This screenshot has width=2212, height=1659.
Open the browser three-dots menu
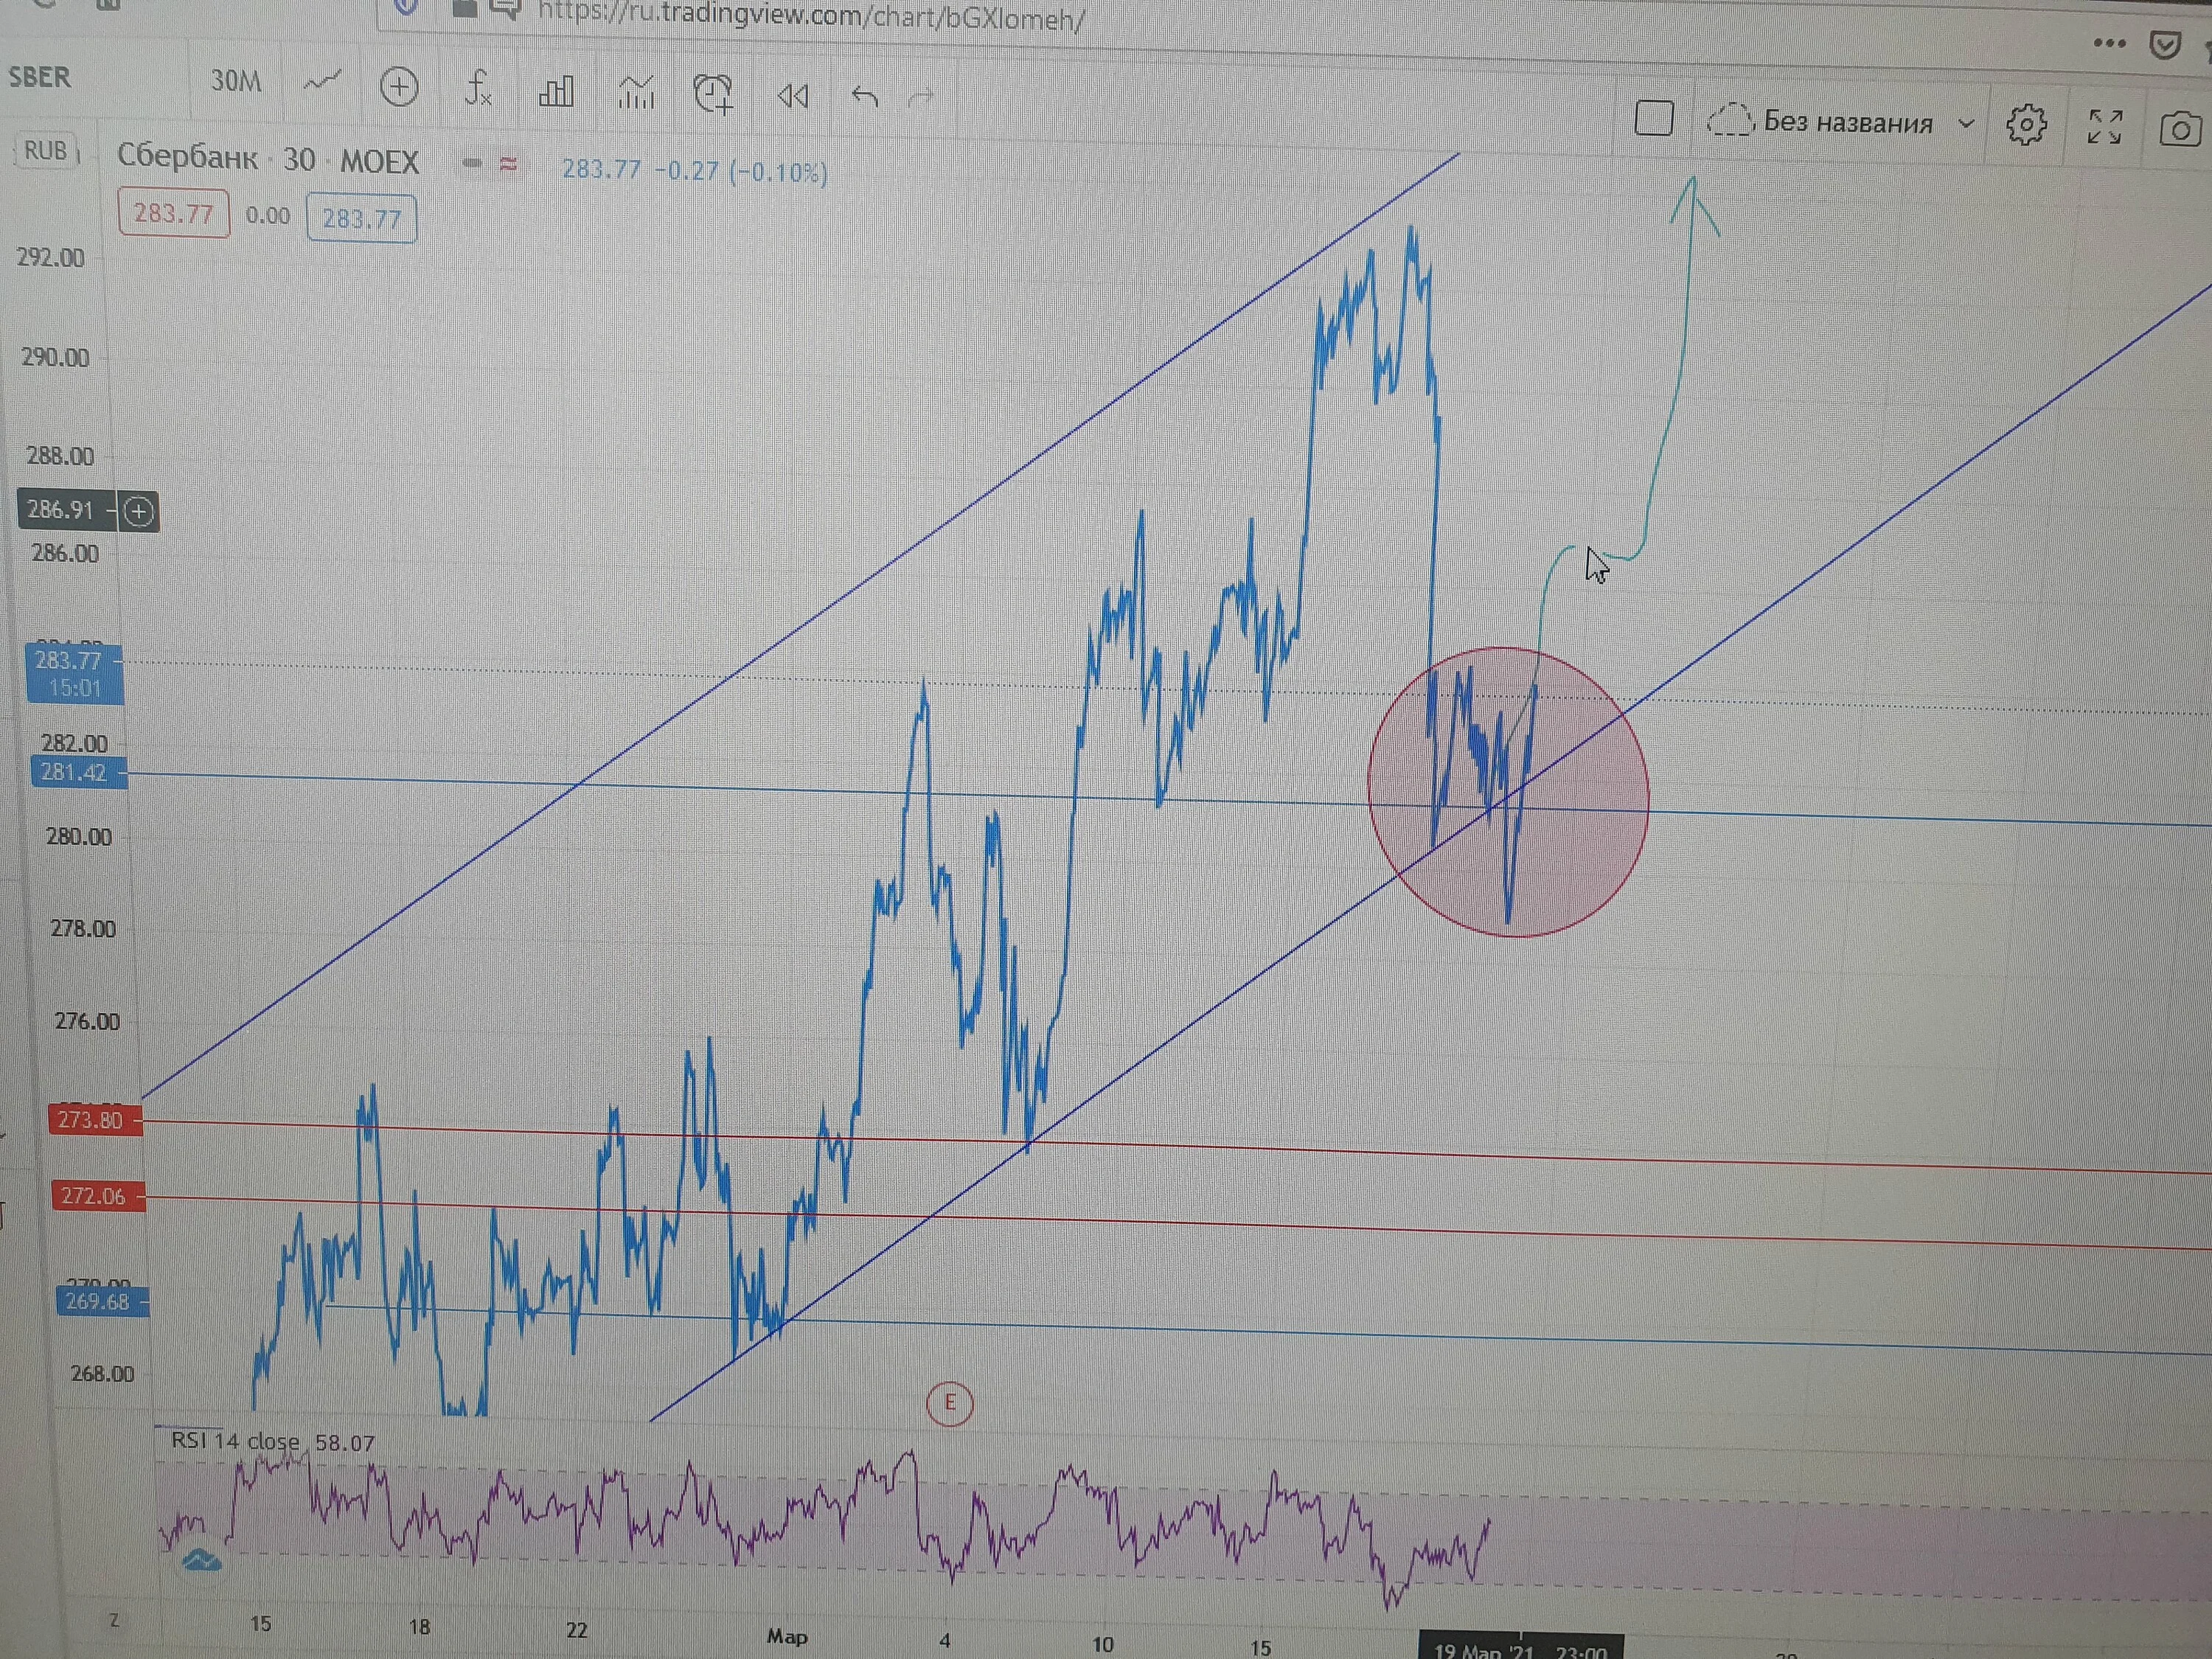[x=2109, y=43]
